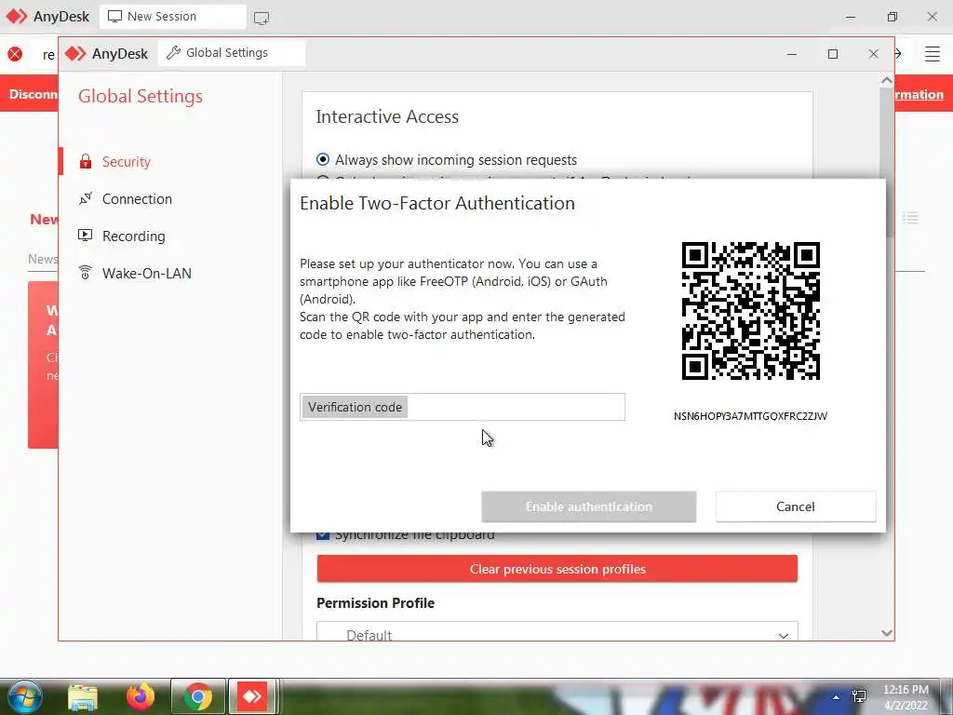The height and width of the screenshot is (715, 953).
Task: Click the red lock Security icon
Action: (86, 162)
